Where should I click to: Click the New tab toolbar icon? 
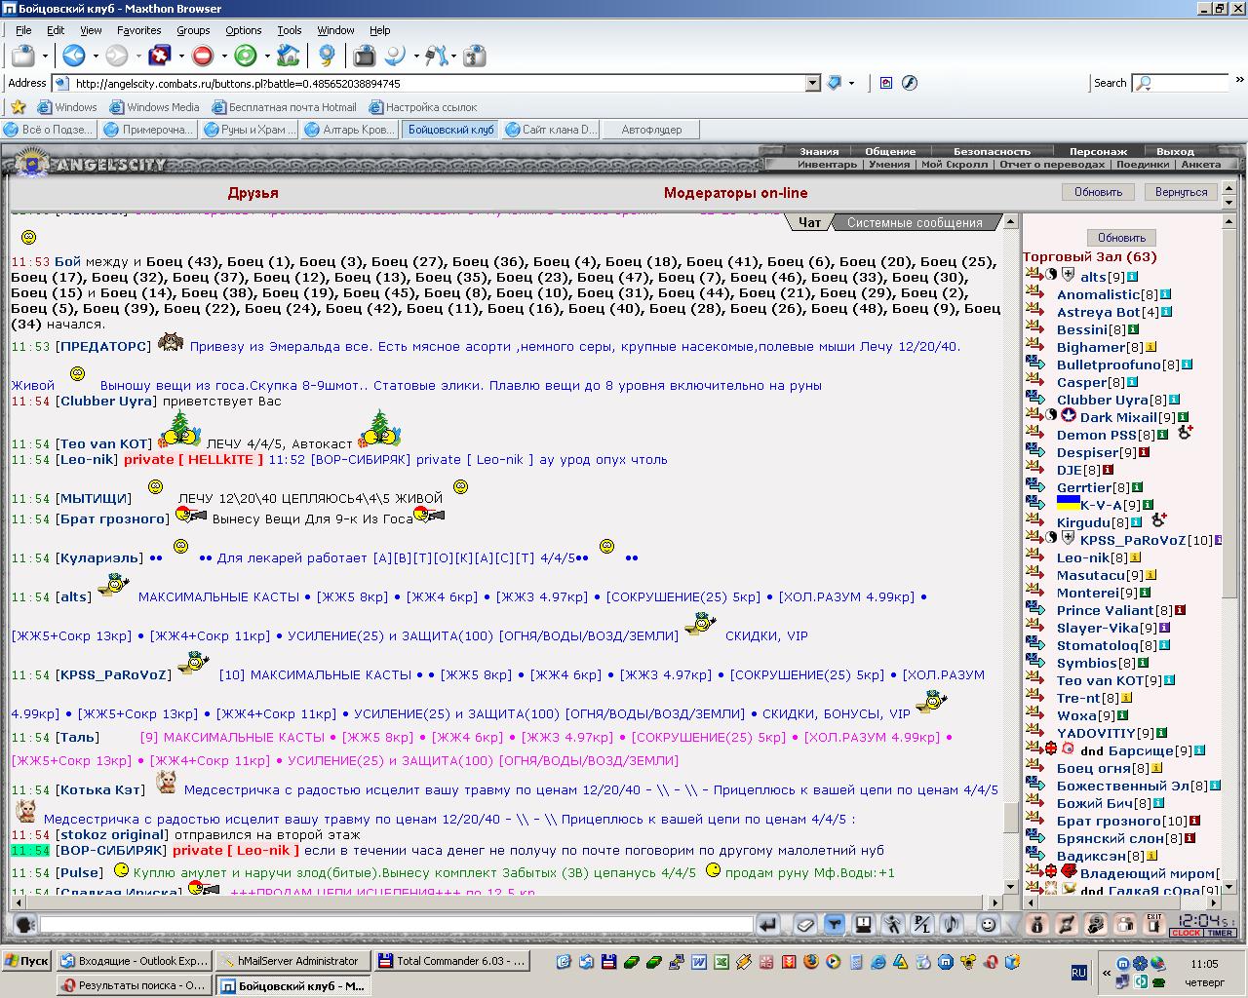point(23,56)
